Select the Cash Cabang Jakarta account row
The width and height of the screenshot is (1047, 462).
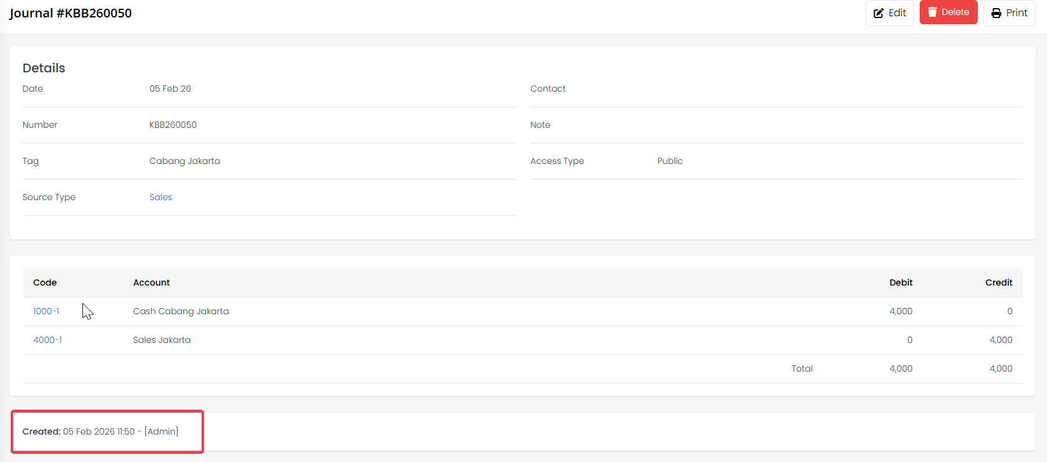[181, 311]
